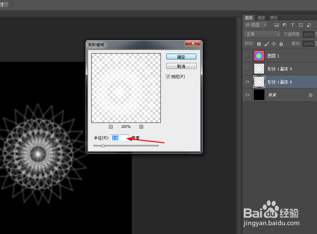
Task: Click the smart object filter icon
Action: tap(309, 25)
